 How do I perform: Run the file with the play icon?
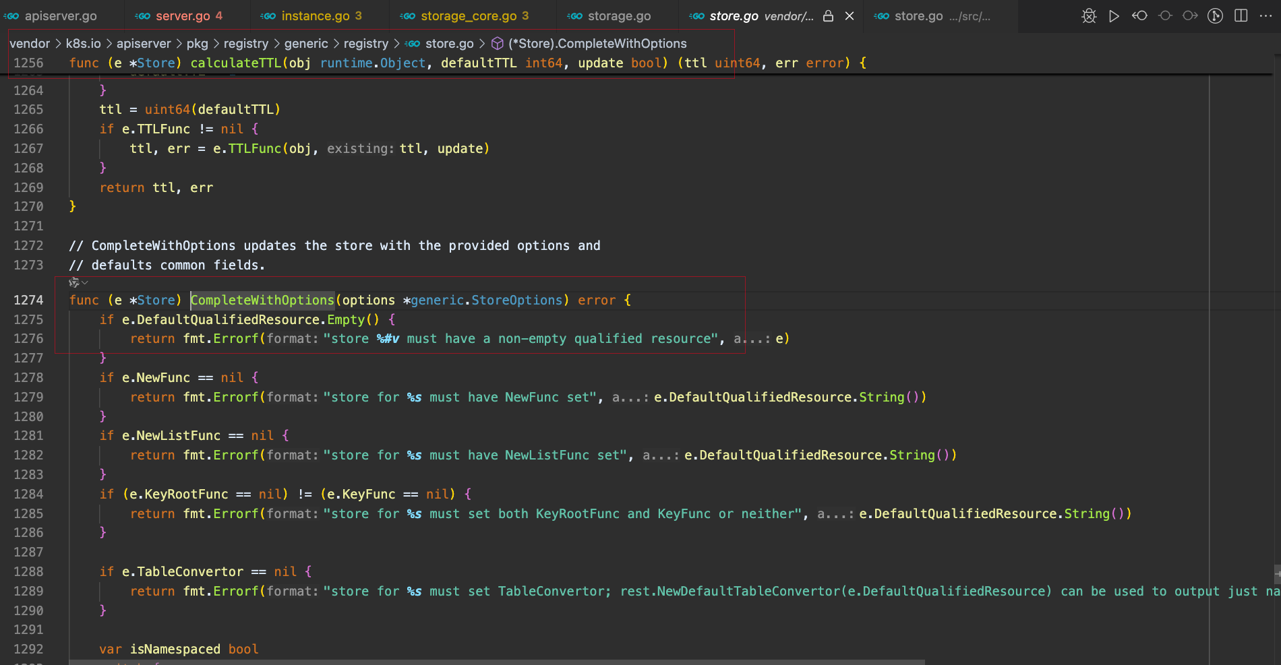tap(1114, 16)
